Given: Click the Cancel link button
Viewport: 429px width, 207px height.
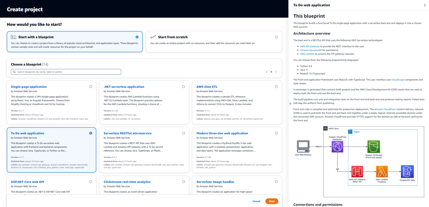Looking at the screenshot, I should (256, 201).
